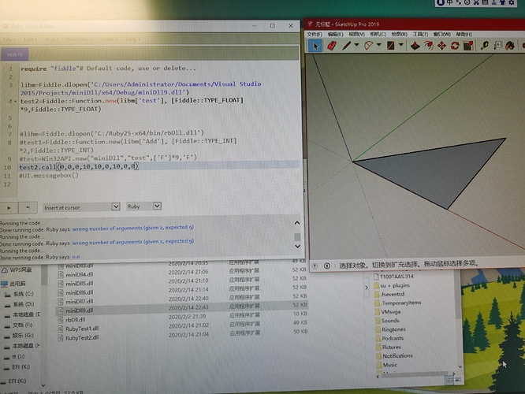Select the Arc tool in SketchUp toolbar
Viewport: 525px width, 394px height.
(x=368, y=46)
